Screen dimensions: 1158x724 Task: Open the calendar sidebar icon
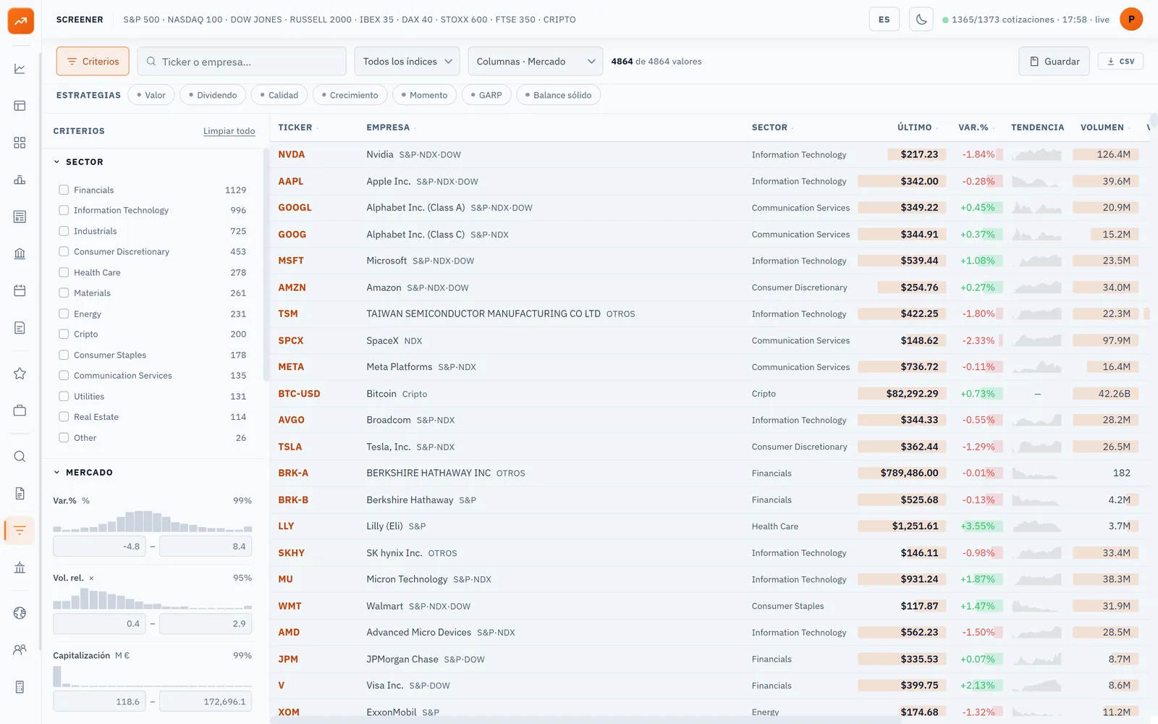point(20,290)
